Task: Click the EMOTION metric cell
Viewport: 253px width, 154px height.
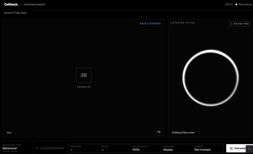Action: tap(83, 148)
